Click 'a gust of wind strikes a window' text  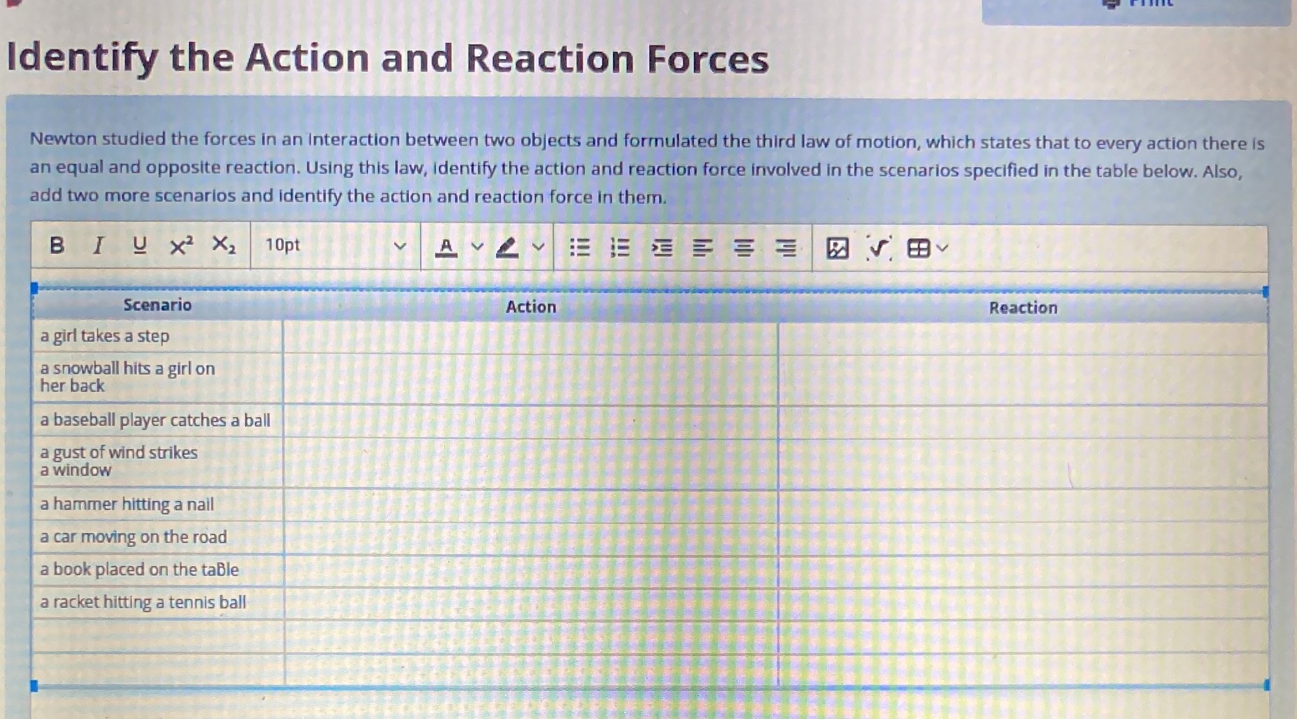[x=118, y=461]
